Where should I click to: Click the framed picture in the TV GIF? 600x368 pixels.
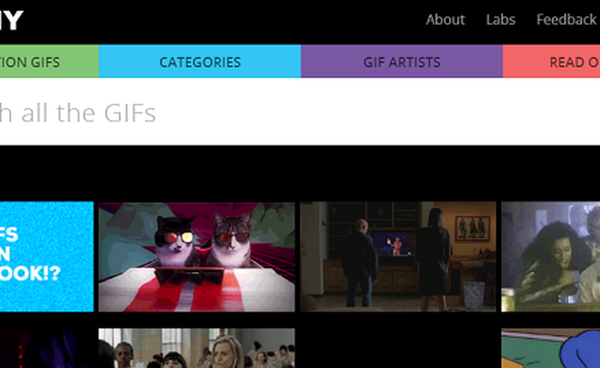[472, 229]
